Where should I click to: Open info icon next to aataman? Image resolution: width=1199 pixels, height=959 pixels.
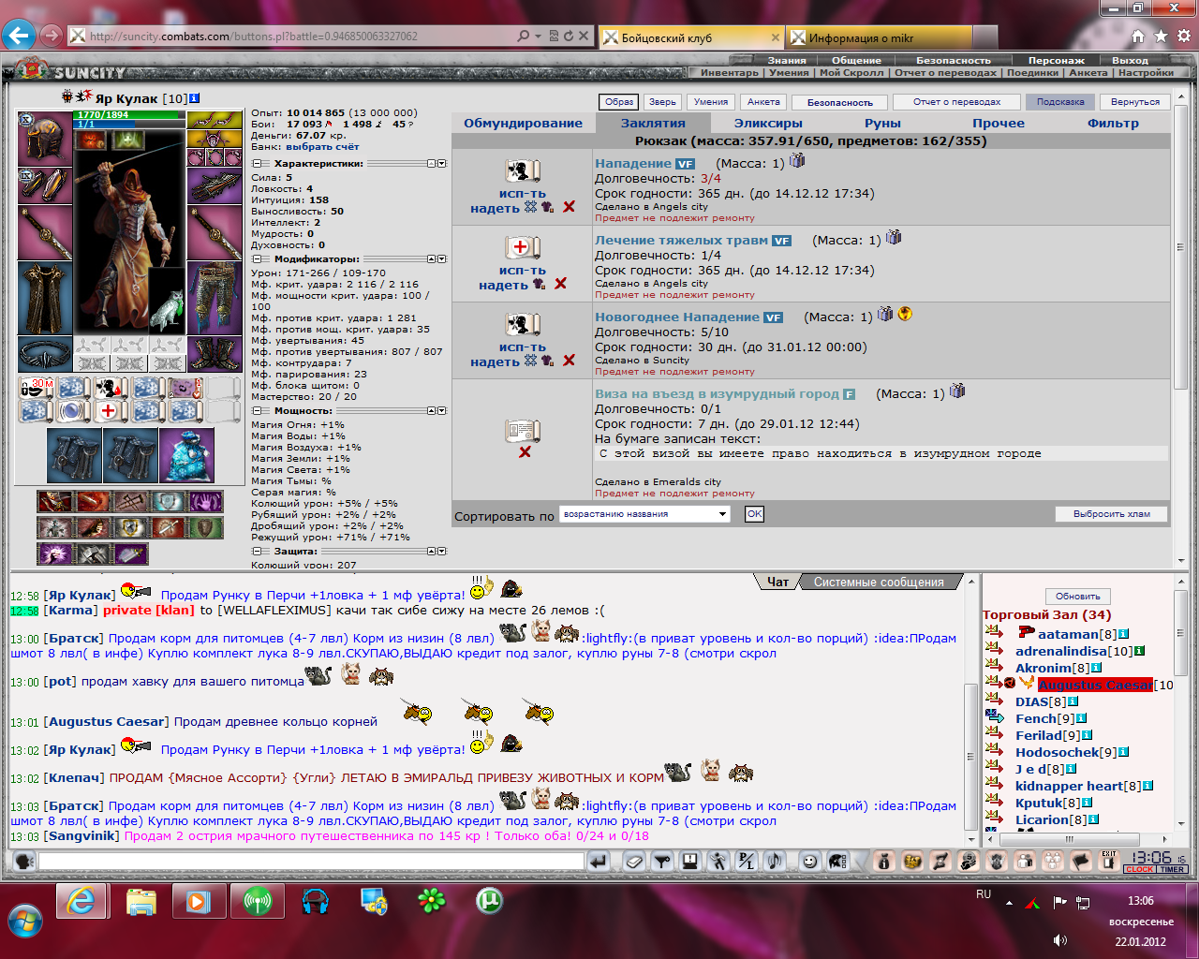click(1123, 634)
